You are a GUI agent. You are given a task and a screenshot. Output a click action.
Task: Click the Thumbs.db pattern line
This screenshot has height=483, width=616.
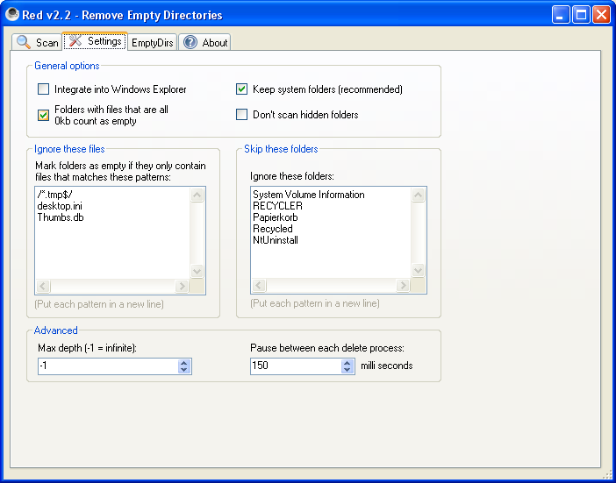61,217
